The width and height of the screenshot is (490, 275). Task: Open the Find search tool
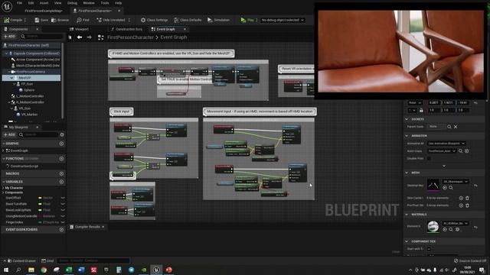(x=83, y=20)
